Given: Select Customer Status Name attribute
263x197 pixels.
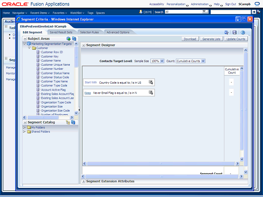Looking at the screenshot, I should (55, 73).
